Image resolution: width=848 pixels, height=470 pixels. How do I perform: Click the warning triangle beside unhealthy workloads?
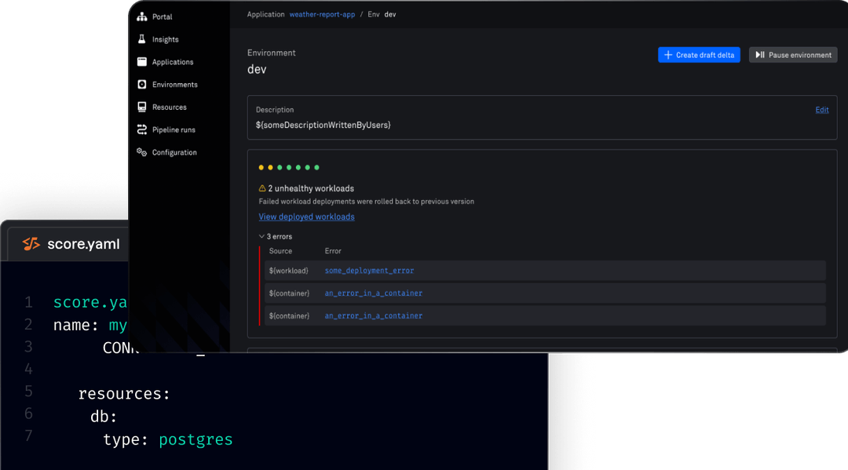261,188
